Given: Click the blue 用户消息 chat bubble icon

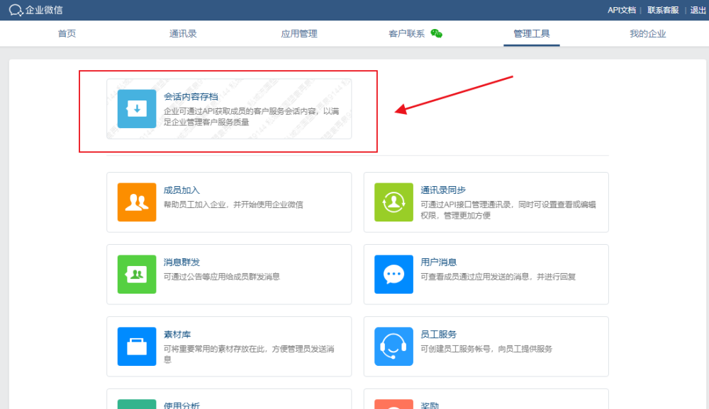Looking at the screenshot, I should (x=393, y=275).
